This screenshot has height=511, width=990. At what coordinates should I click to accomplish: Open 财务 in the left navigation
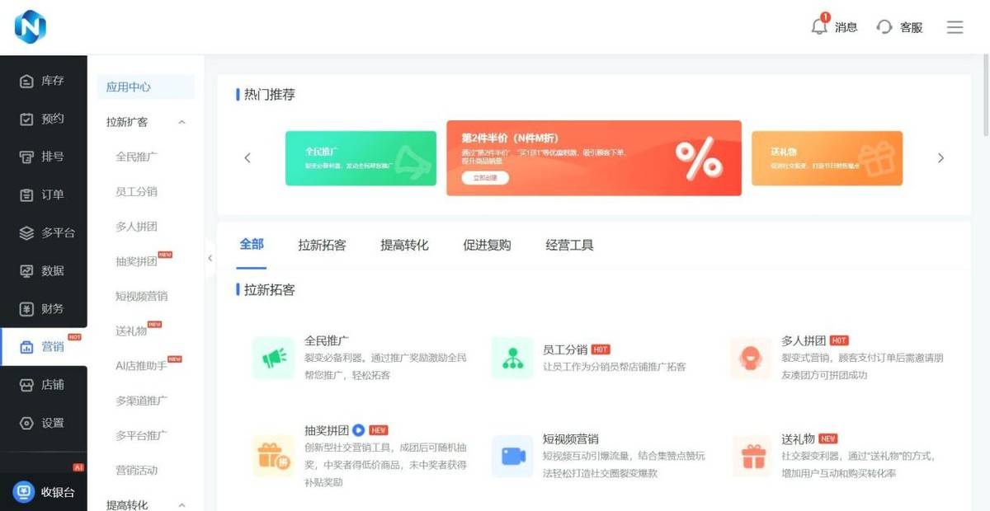point(43,308)
